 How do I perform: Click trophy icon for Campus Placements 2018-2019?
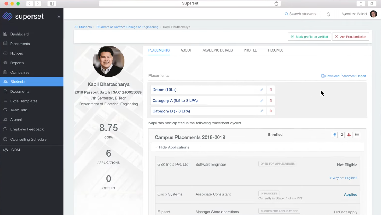tap(335, 135)
